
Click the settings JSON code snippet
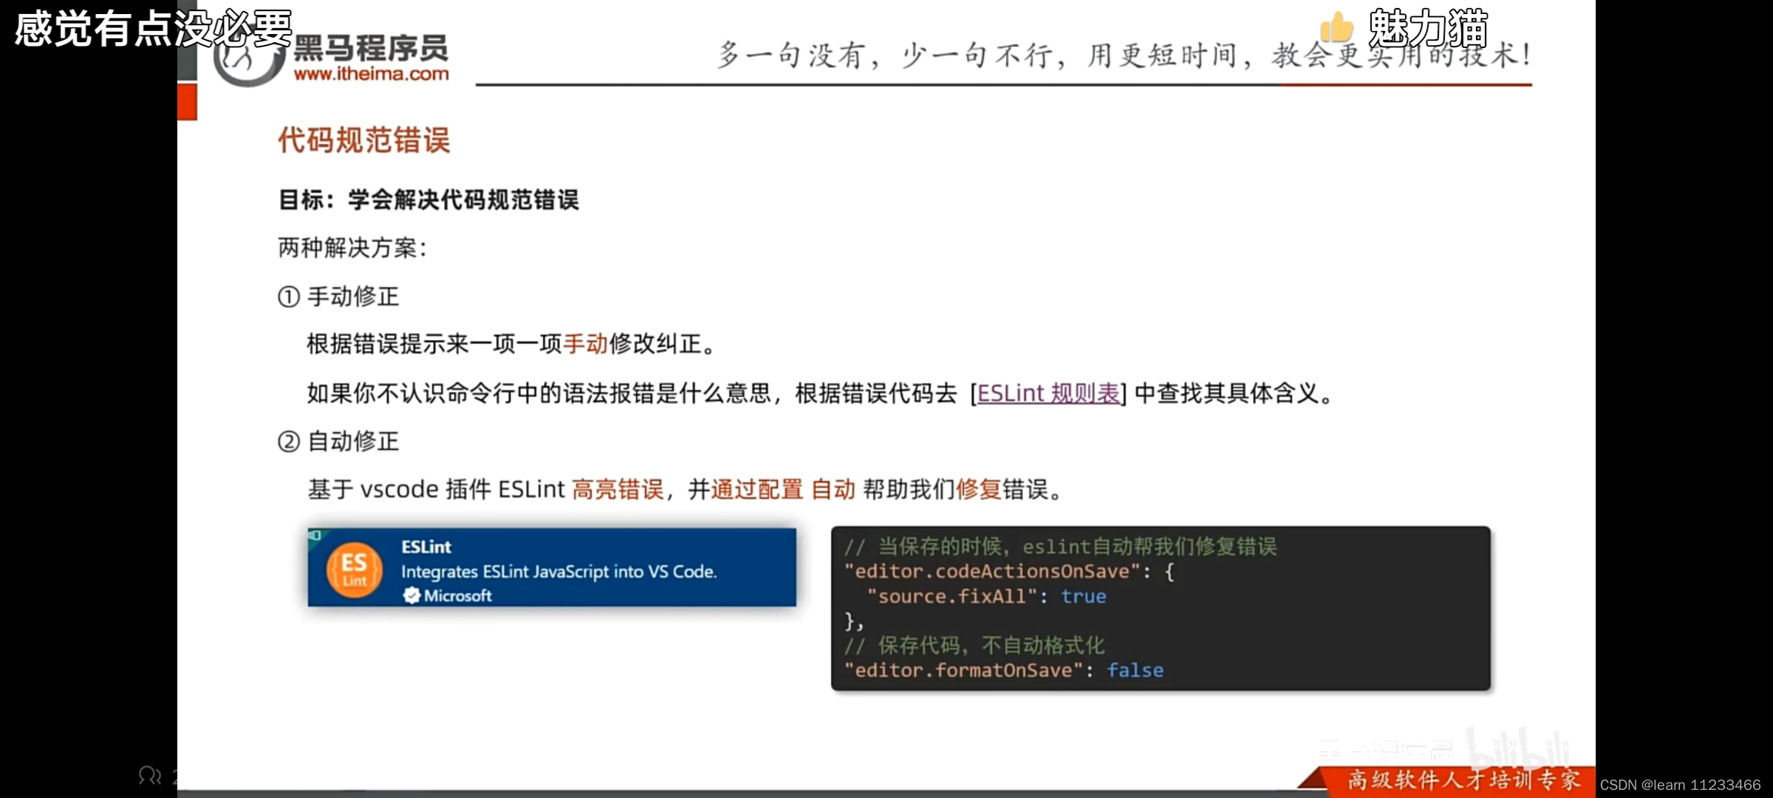pyautogui.click(x=1161, y=609)
